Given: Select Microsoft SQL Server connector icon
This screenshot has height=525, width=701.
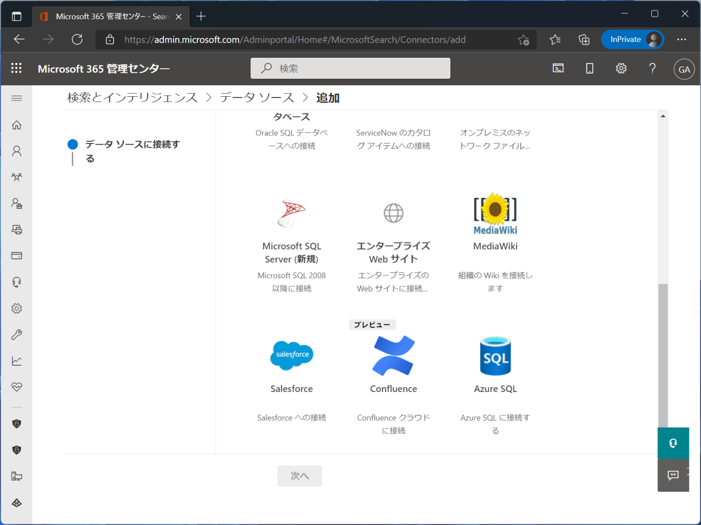Looking at the screenshot, I should [291, 212].
